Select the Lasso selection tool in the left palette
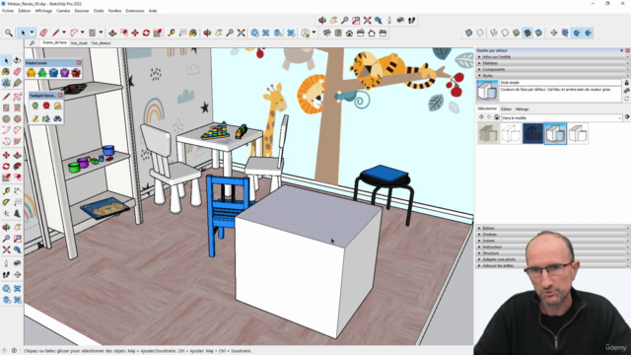This screenshot has height=355, width=631. 18,60
